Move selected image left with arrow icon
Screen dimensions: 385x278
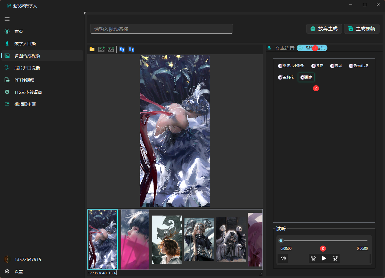point(122,49)
